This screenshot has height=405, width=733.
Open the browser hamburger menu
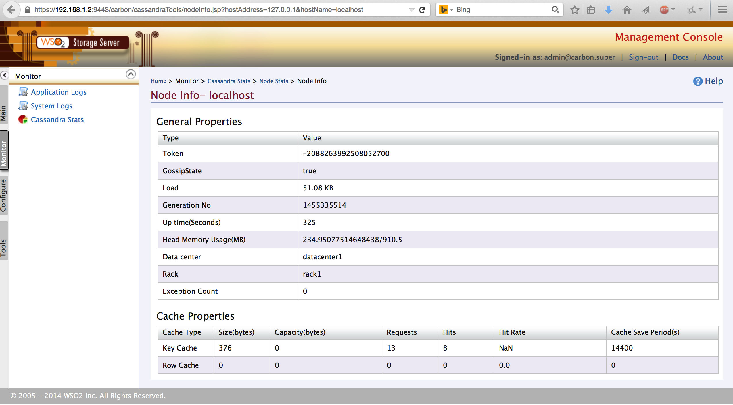coord(722,10)
